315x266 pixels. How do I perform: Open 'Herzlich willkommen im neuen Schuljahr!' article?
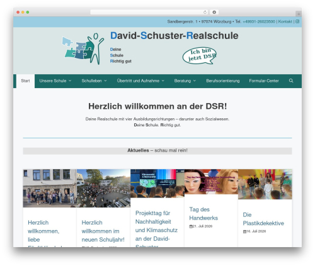pos(103,231)
